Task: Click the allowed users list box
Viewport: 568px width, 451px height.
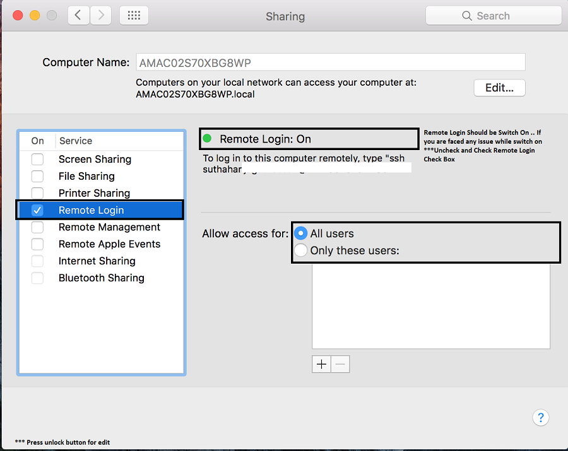Action: tap(431, 306)
